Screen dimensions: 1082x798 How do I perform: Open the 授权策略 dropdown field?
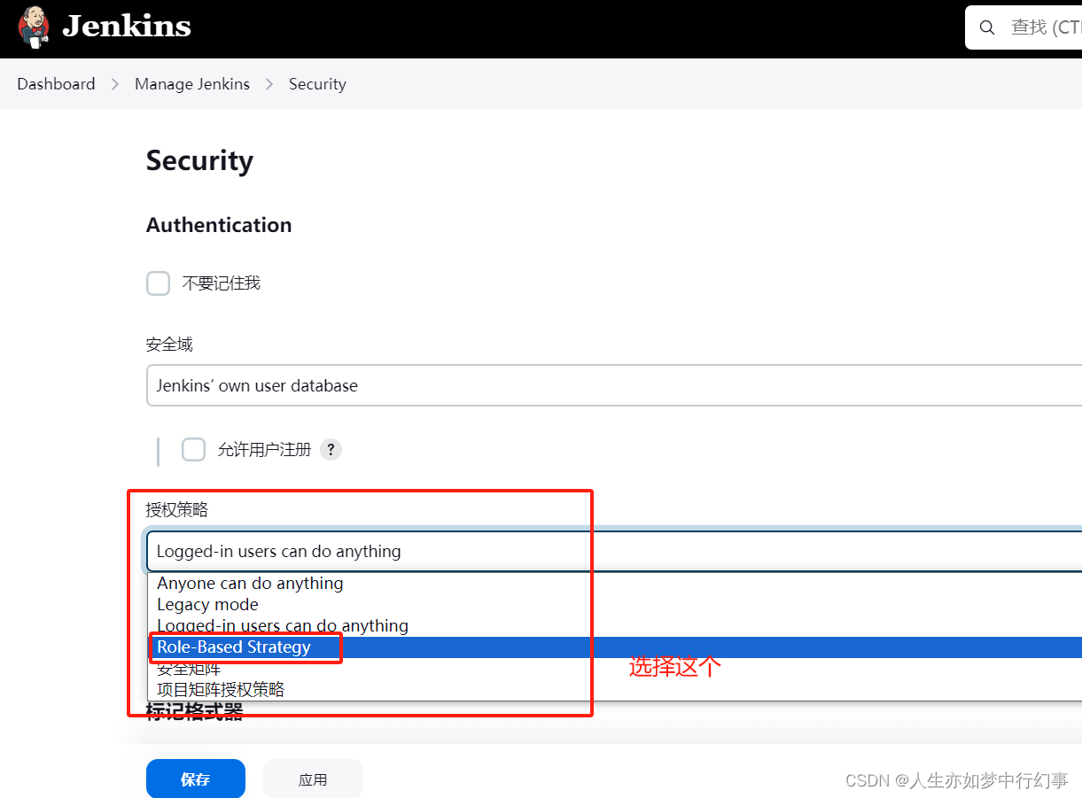[x=614, y=551]
